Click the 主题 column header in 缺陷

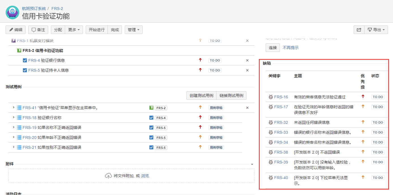point(298,76)
